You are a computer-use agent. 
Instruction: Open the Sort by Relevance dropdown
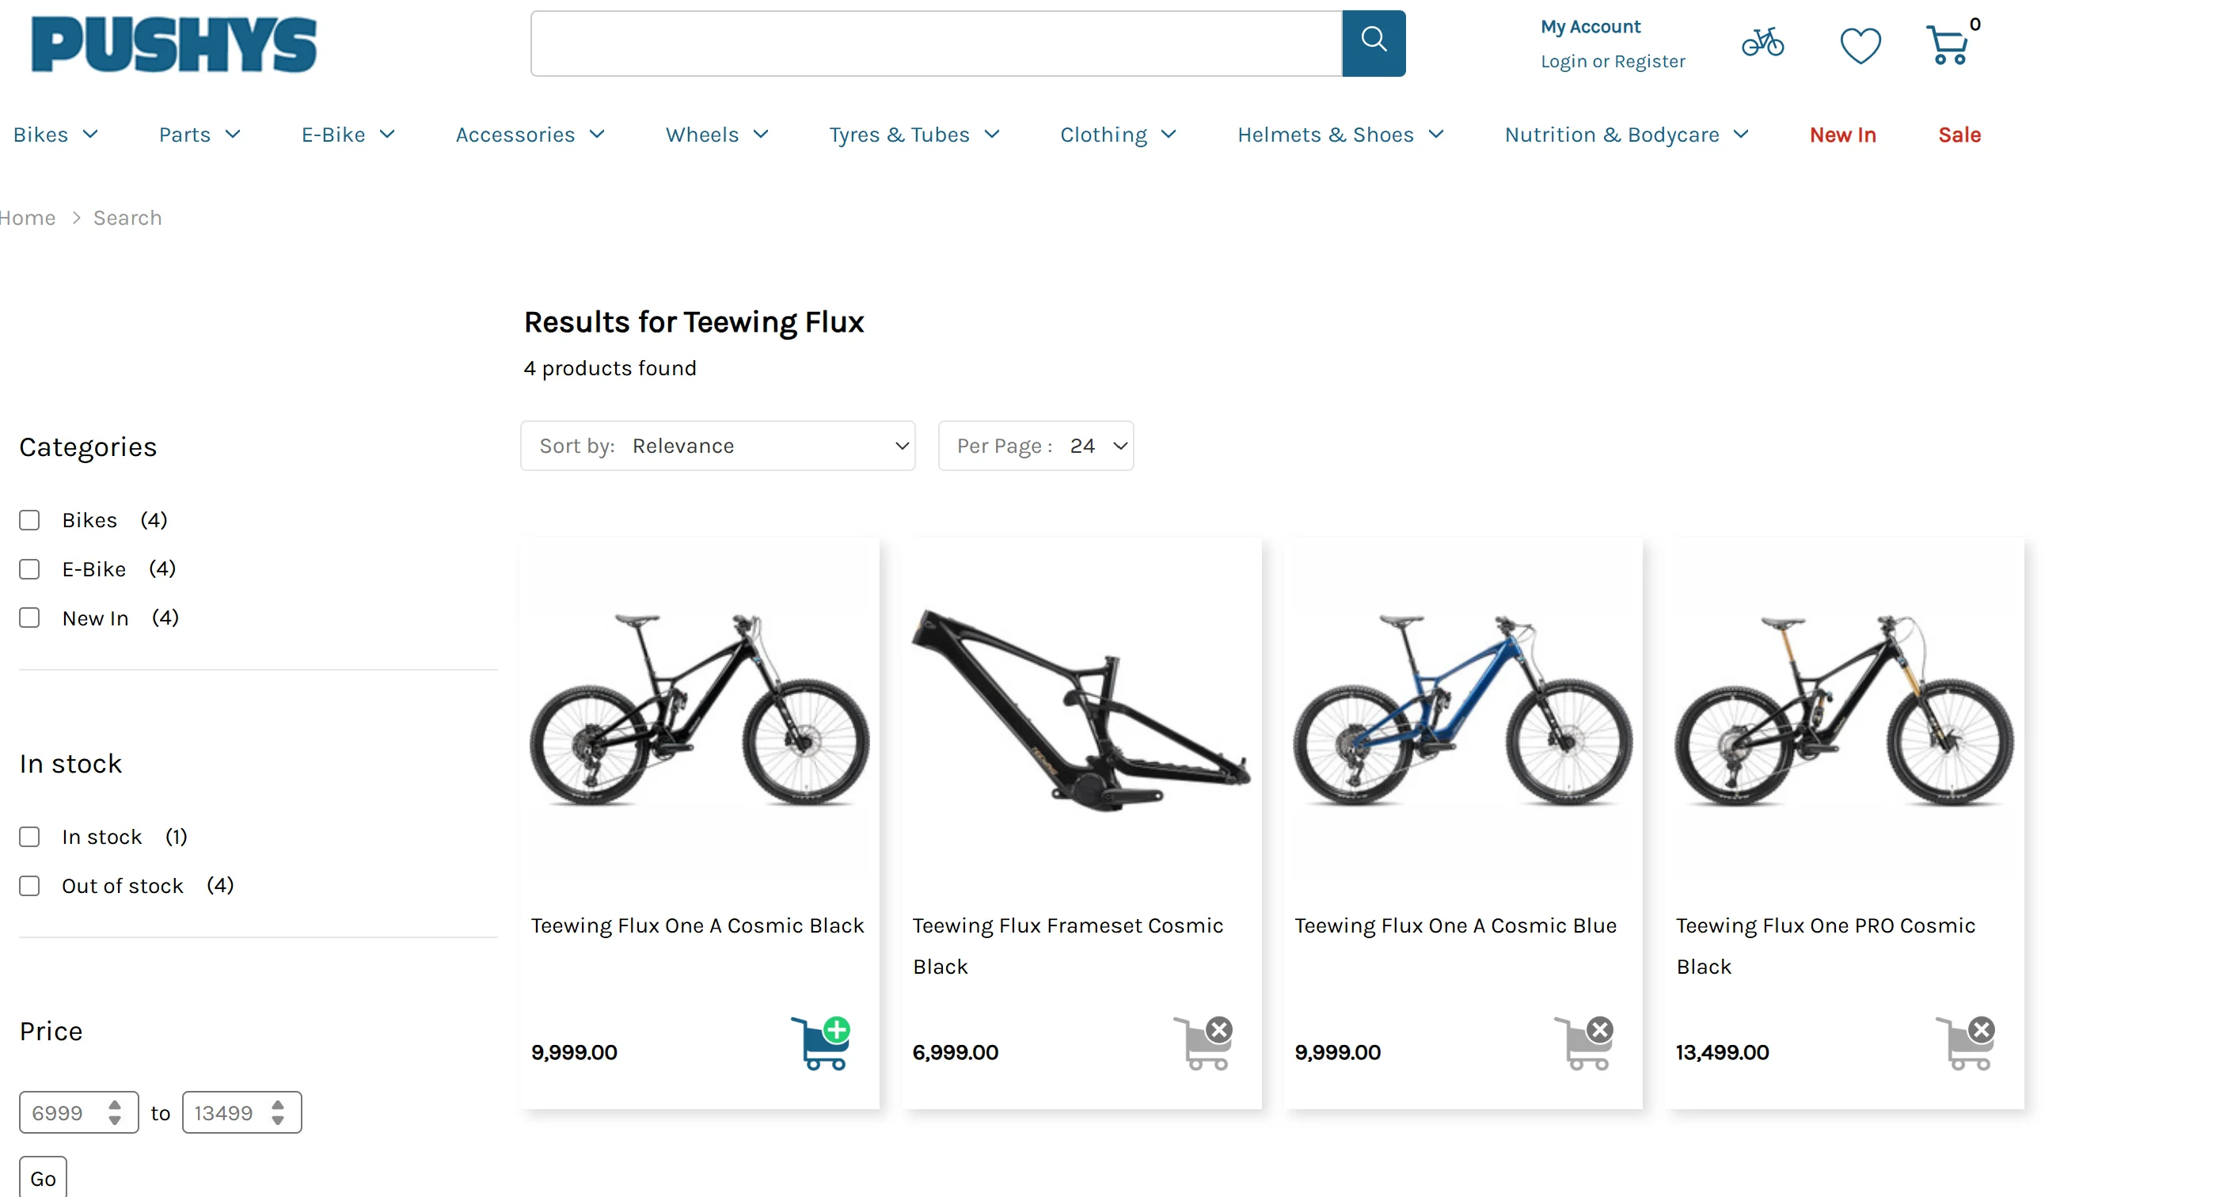pos(718,446)
